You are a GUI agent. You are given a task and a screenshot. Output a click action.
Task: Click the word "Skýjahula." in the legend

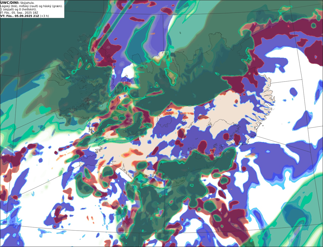click(x=27, y=3)
